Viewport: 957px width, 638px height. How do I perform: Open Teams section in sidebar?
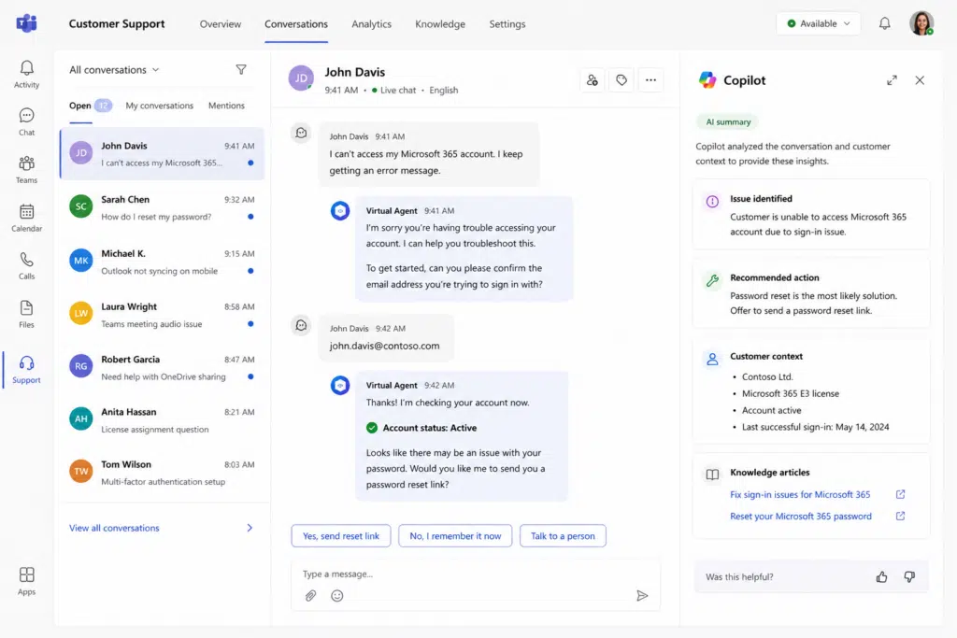[26, 170]
